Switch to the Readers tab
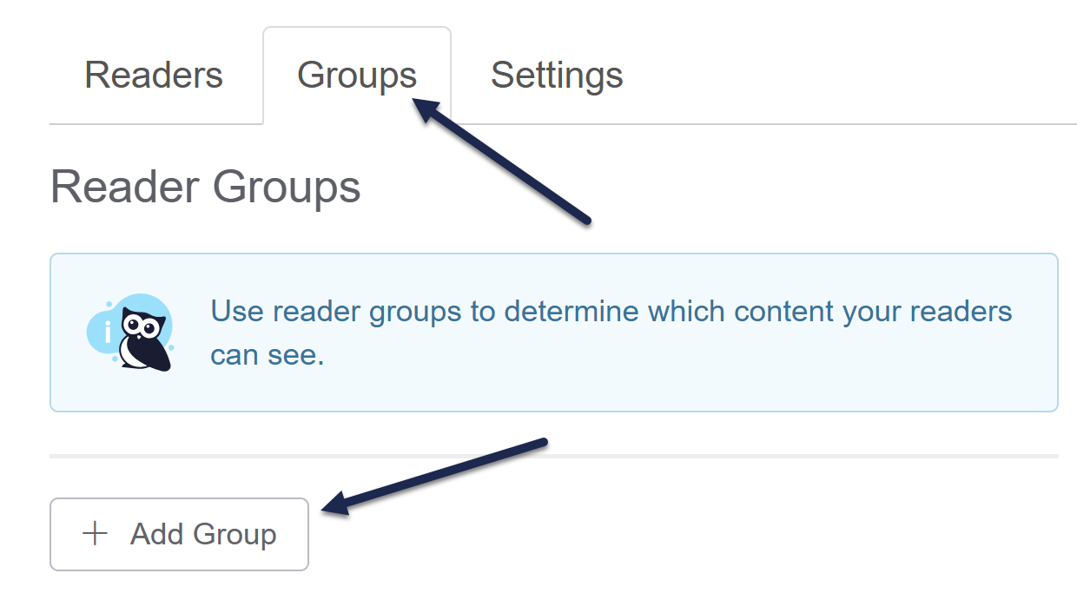Viewport: 1077px width, 593px height. [154, 76]
